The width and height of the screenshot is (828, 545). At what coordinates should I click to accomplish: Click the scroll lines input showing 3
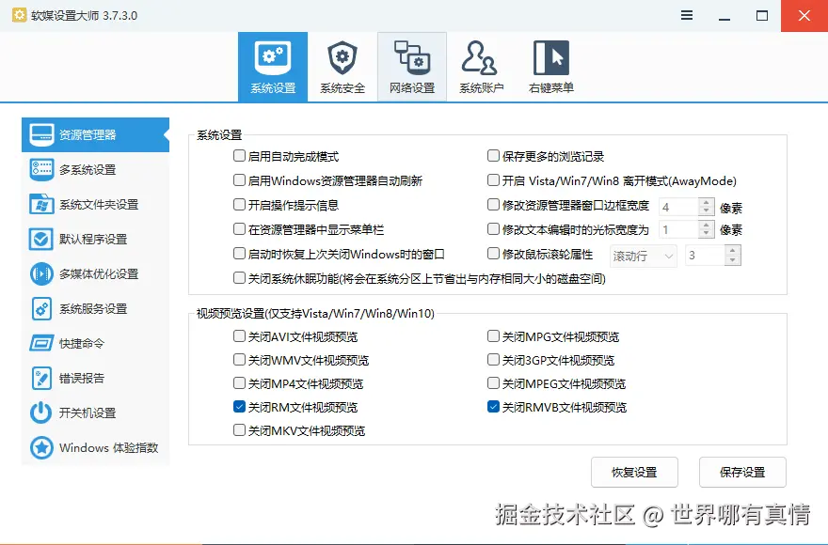pyautogui.click(x=705, y=256)
